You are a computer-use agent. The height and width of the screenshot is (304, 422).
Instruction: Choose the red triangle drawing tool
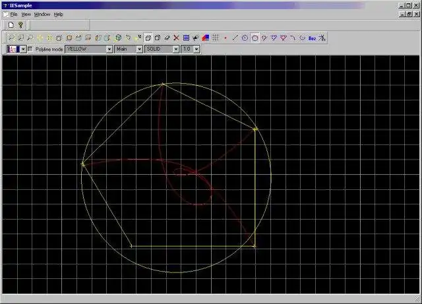[x=284, y=38]
